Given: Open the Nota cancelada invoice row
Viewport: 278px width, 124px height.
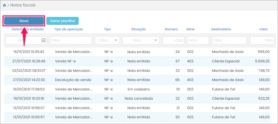Looking at the screenshot, I should coord(138,99).
